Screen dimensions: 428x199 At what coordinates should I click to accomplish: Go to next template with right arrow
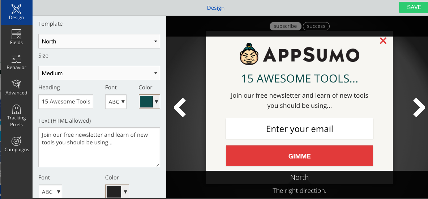click(x=419, y=107)
